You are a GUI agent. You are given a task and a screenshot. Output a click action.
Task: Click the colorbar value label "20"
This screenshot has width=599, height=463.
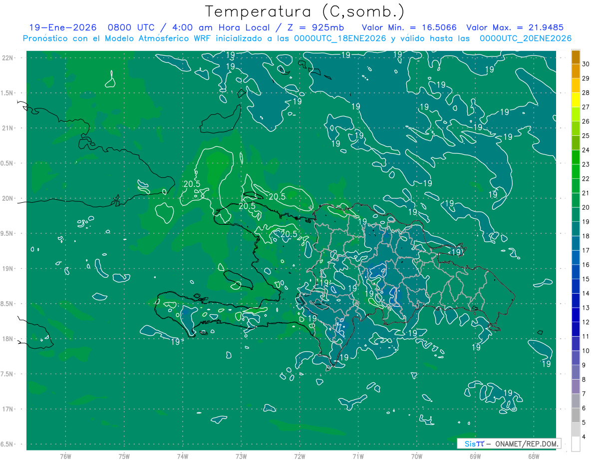(x=586, y=207)
